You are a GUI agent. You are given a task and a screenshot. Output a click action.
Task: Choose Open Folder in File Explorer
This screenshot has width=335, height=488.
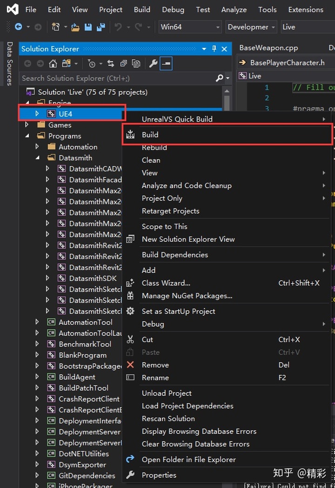[228, 460]
